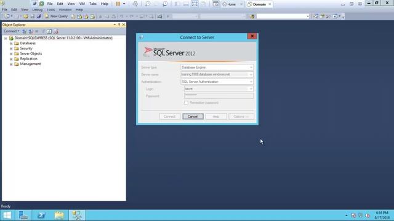Click the full screen icon in VMware toolbar
This screenshot has height=221, width=394.
point(195,4)
